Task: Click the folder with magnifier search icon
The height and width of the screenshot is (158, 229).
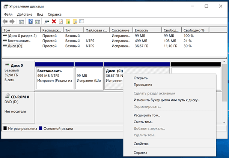Action: [x=75, y=21]
